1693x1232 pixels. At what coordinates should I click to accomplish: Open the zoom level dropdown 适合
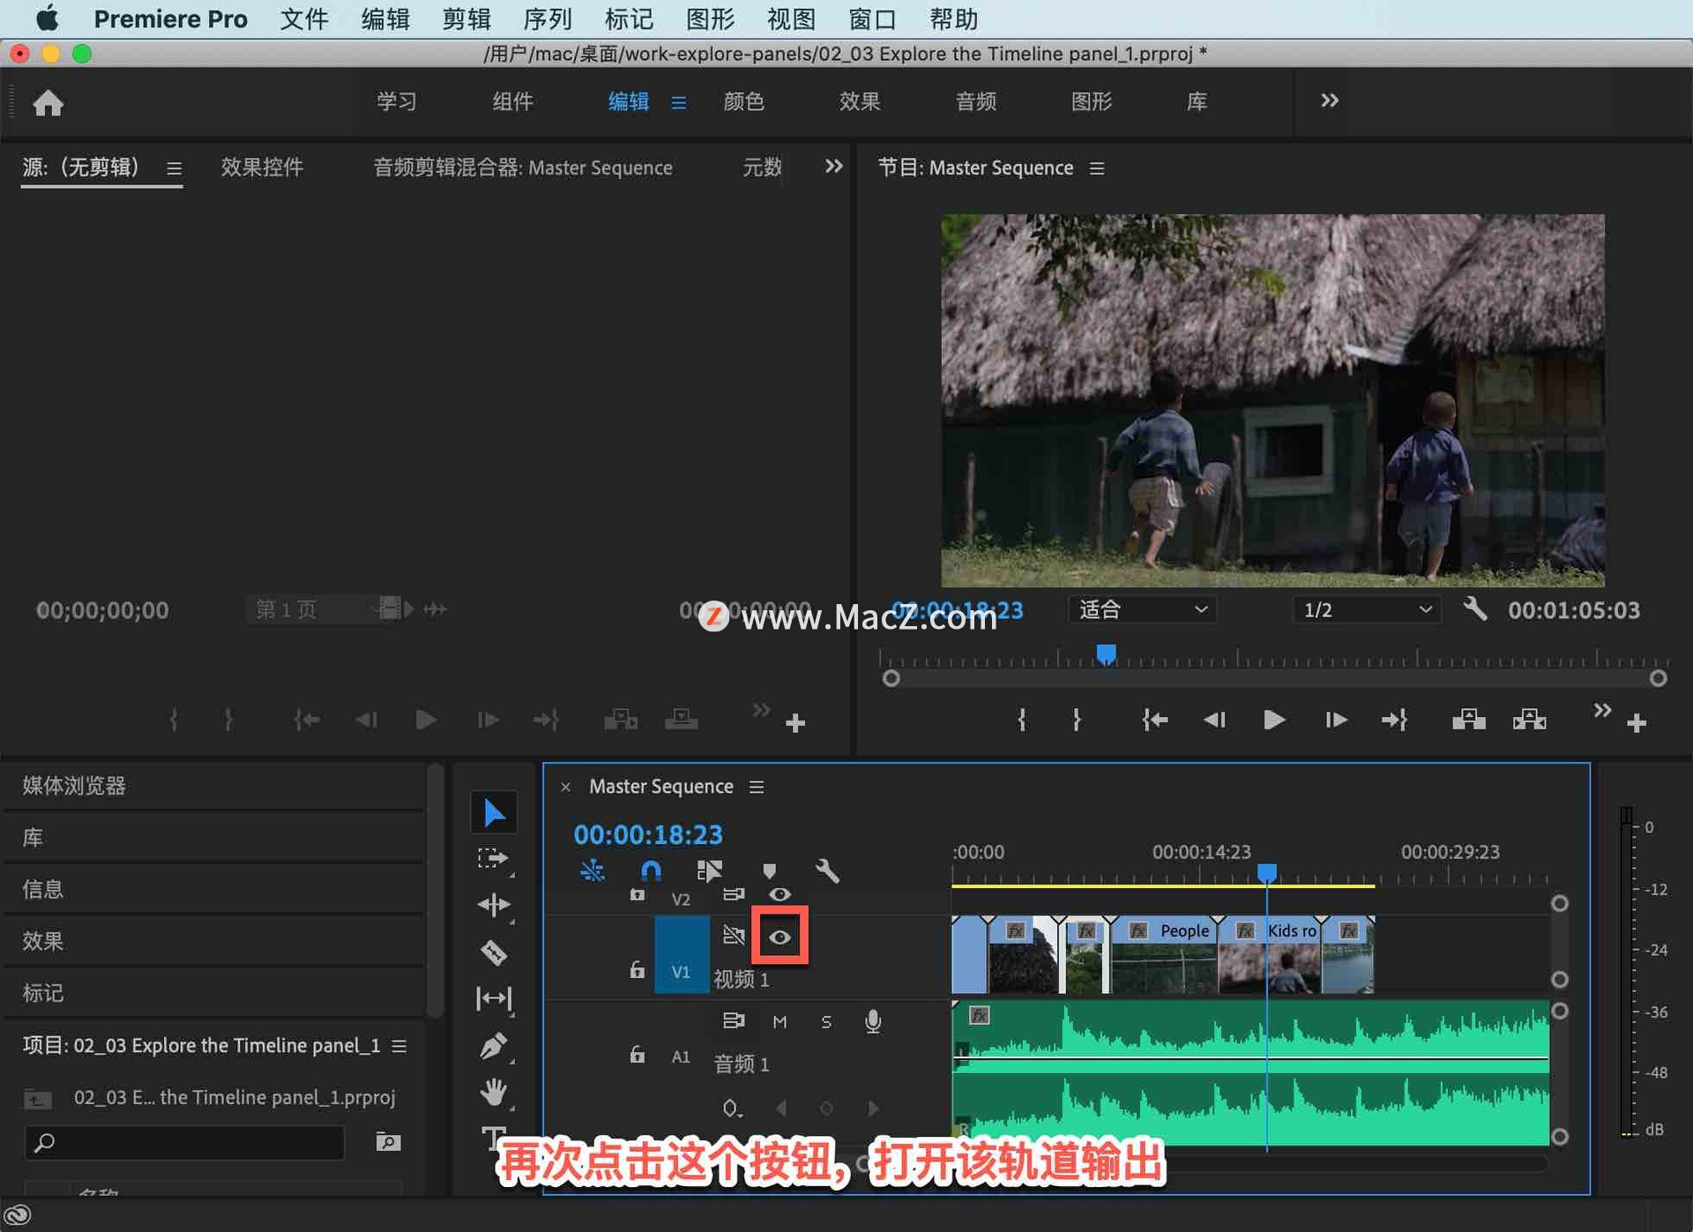coord(1142,609)
